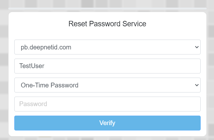
Task: Open the pb.deepnetid.com domain dropdown
Action: coord(107,47)
